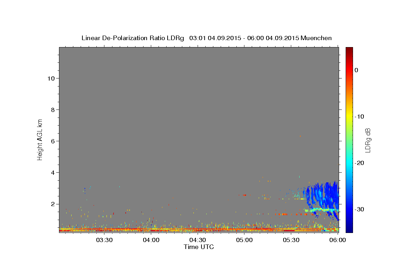The width and height of the screenshot is (419, 279).
Task: Click the colorbar value label -10
Action: pos(359,116)
